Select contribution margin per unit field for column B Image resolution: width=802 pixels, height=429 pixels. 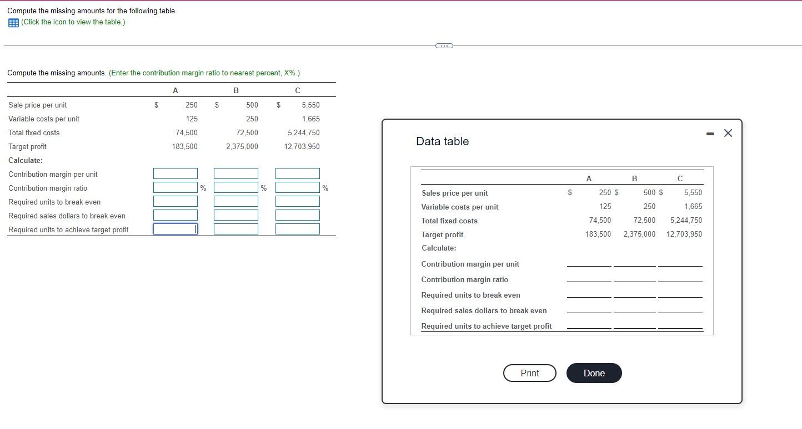pos(235,173)
